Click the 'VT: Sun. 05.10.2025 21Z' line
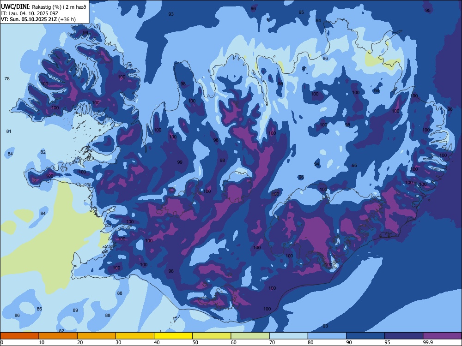 coord(29,19)
